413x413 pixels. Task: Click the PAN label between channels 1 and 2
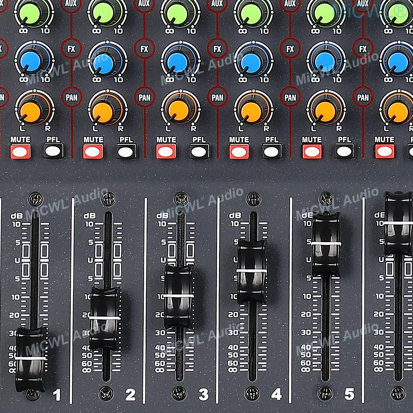pos(72,97)
